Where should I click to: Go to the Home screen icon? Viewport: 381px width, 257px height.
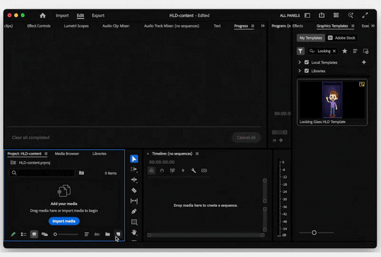(43, 15)
